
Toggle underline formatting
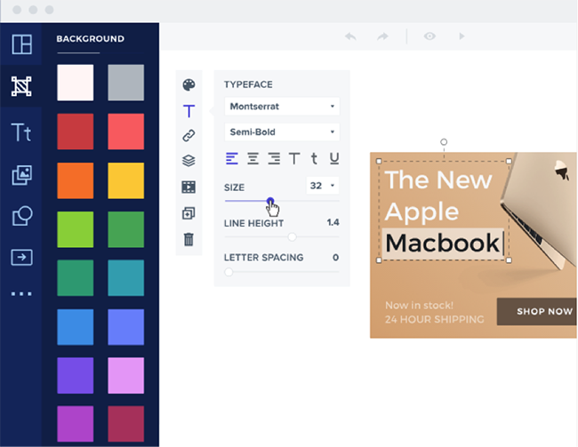pos(334,158)
